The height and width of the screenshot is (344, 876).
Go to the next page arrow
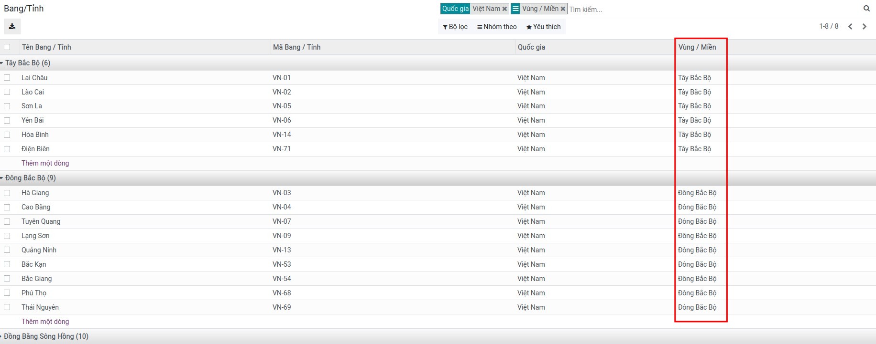pyautogui.click(x=864, y=27)
